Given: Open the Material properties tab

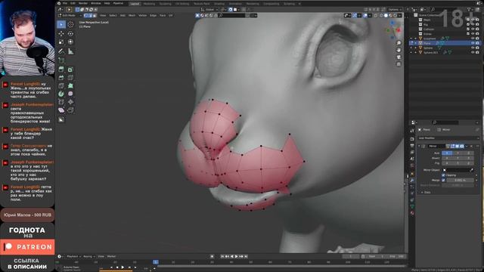Looking at the screenshot, I should 412,213.
